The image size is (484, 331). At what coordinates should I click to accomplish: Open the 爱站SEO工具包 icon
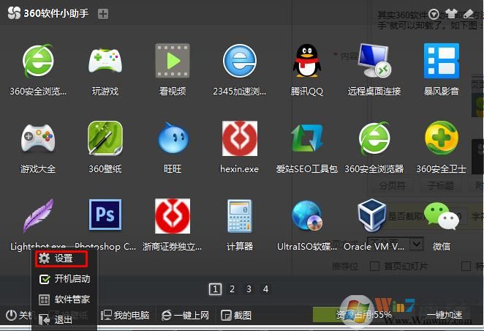click(x=307, y=138)
